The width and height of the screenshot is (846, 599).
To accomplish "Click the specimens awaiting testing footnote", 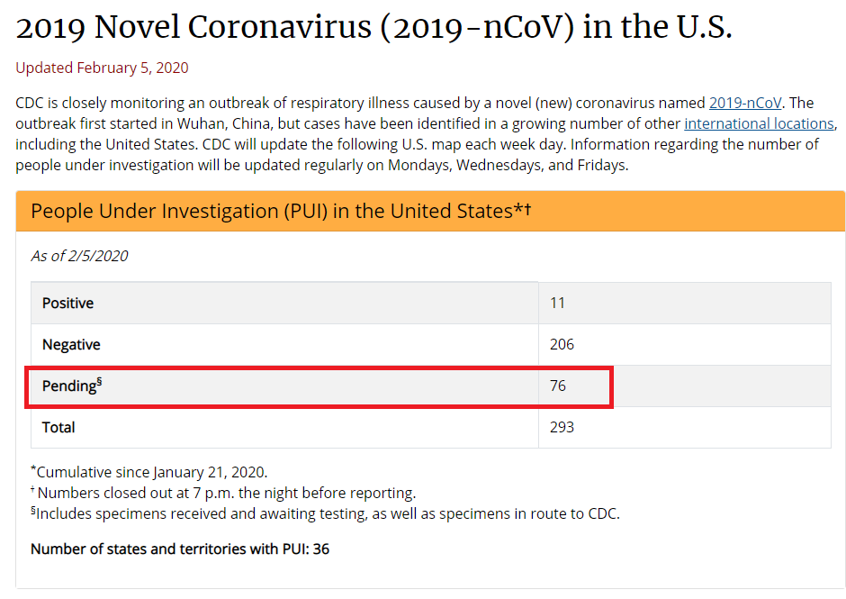I will (325, 513).
